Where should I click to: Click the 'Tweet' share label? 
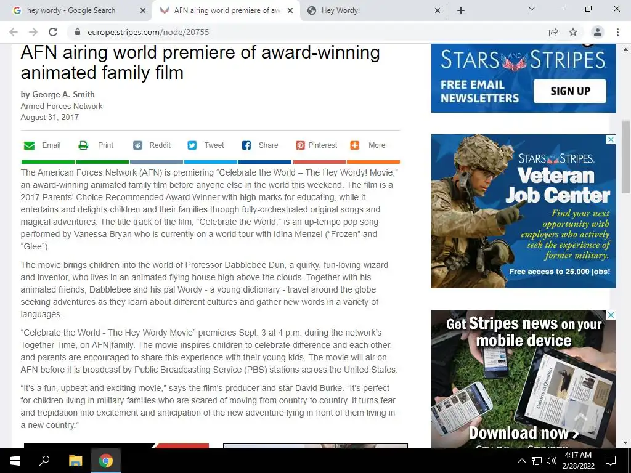pyautogui.click(x=214, y=145)
